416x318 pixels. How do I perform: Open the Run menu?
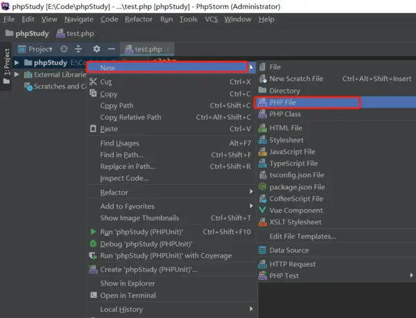coord(166,19)
